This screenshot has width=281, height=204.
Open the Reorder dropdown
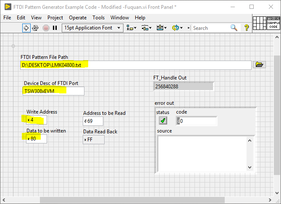coord(177,28)
